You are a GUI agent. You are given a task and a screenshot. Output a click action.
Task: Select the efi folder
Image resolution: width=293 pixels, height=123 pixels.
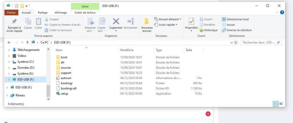click(62, 63)
